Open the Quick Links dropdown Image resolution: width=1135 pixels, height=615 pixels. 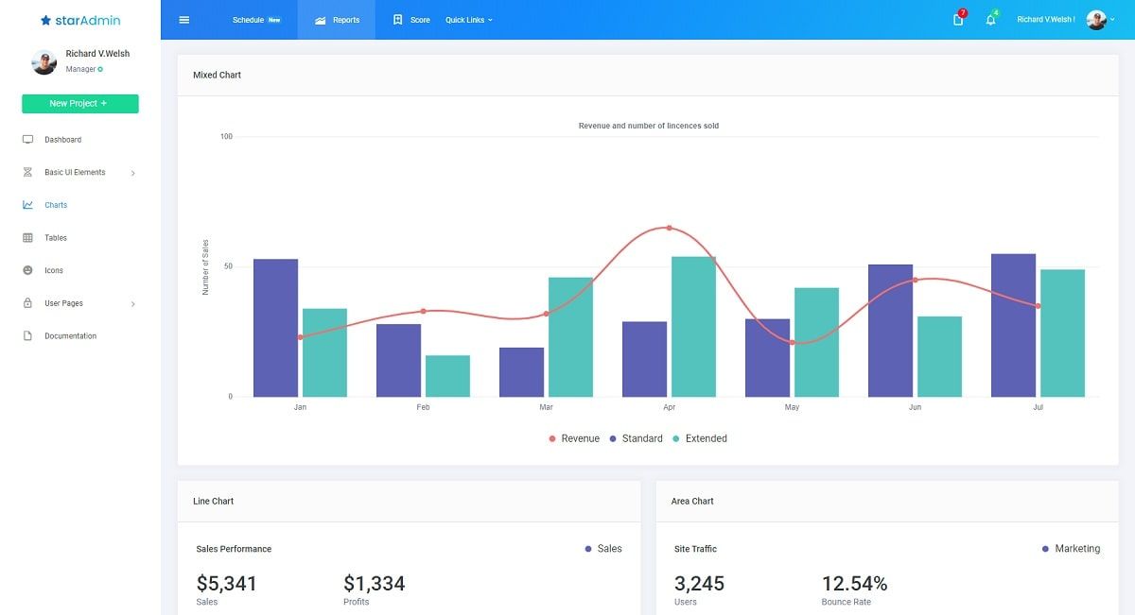pos(466,20)
